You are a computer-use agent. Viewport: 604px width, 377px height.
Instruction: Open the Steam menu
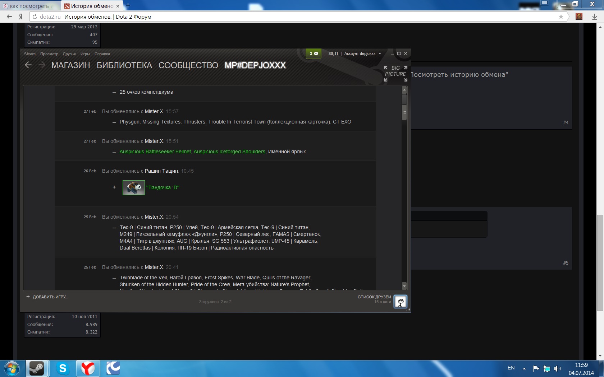[x=30, y=54]
